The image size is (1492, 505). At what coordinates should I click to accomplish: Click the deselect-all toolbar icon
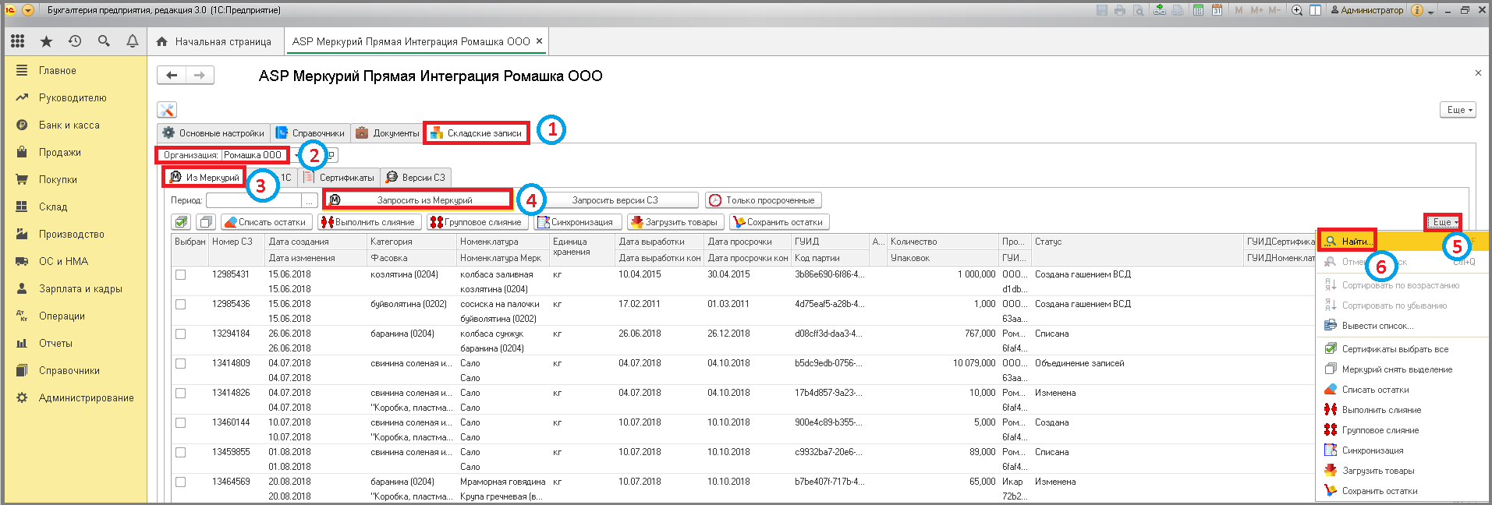pos(206,222)
